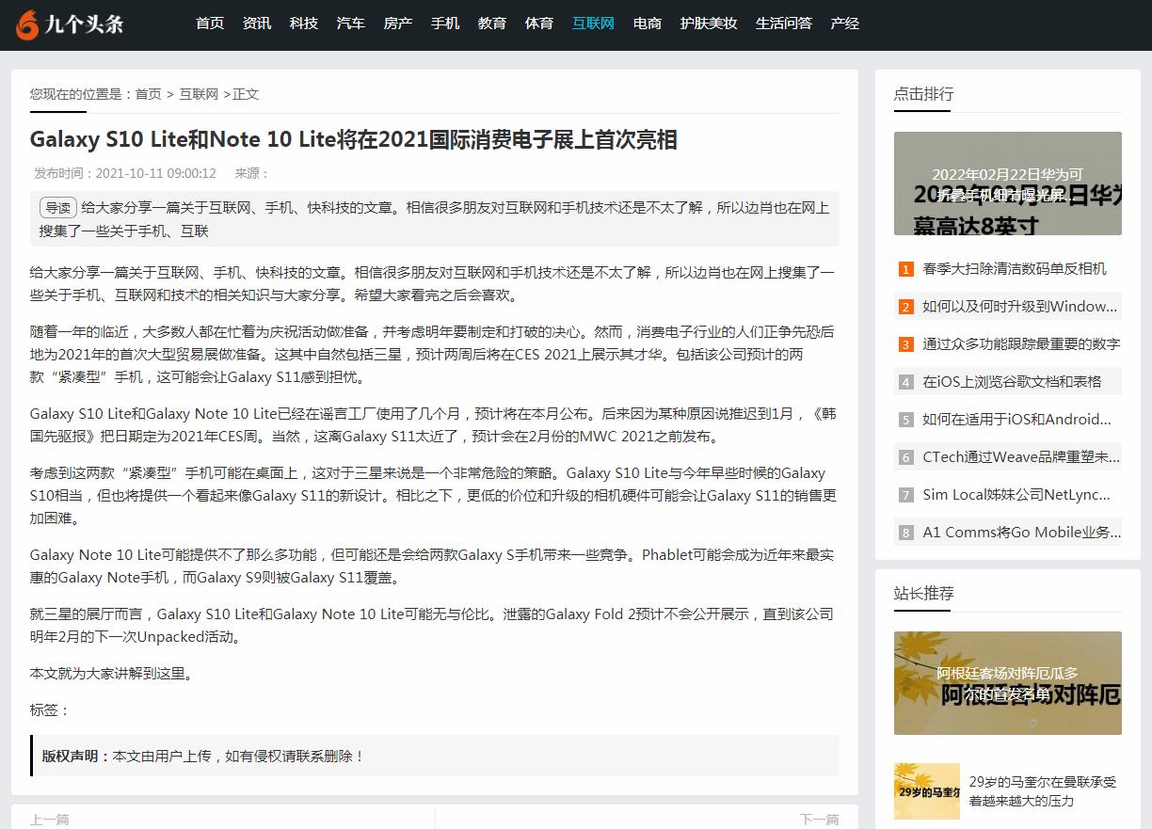Open ranked article 如何在适用于iOS和Android...

pos(1017,419)
